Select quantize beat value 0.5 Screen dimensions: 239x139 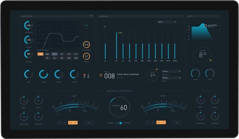47,54
